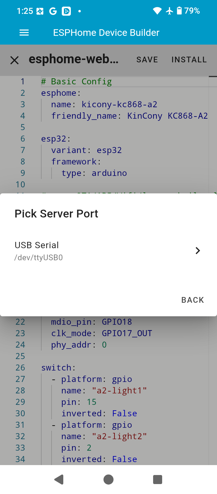The width and height of the screenshot is (217, 494).
Task: Tap the battery indicator icon
Action: pyautogui.click(x=179, y=11)
